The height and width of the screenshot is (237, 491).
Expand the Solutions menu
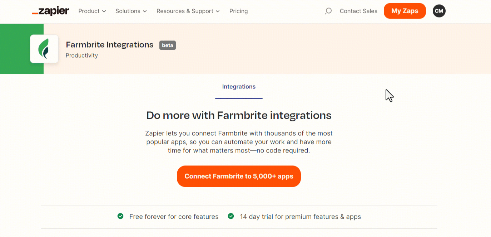click(131, 11)
